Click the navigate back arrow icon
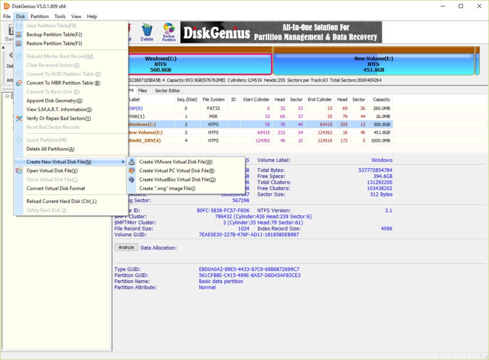The width and height of the screenshot is (489, 360). (11, 55)
